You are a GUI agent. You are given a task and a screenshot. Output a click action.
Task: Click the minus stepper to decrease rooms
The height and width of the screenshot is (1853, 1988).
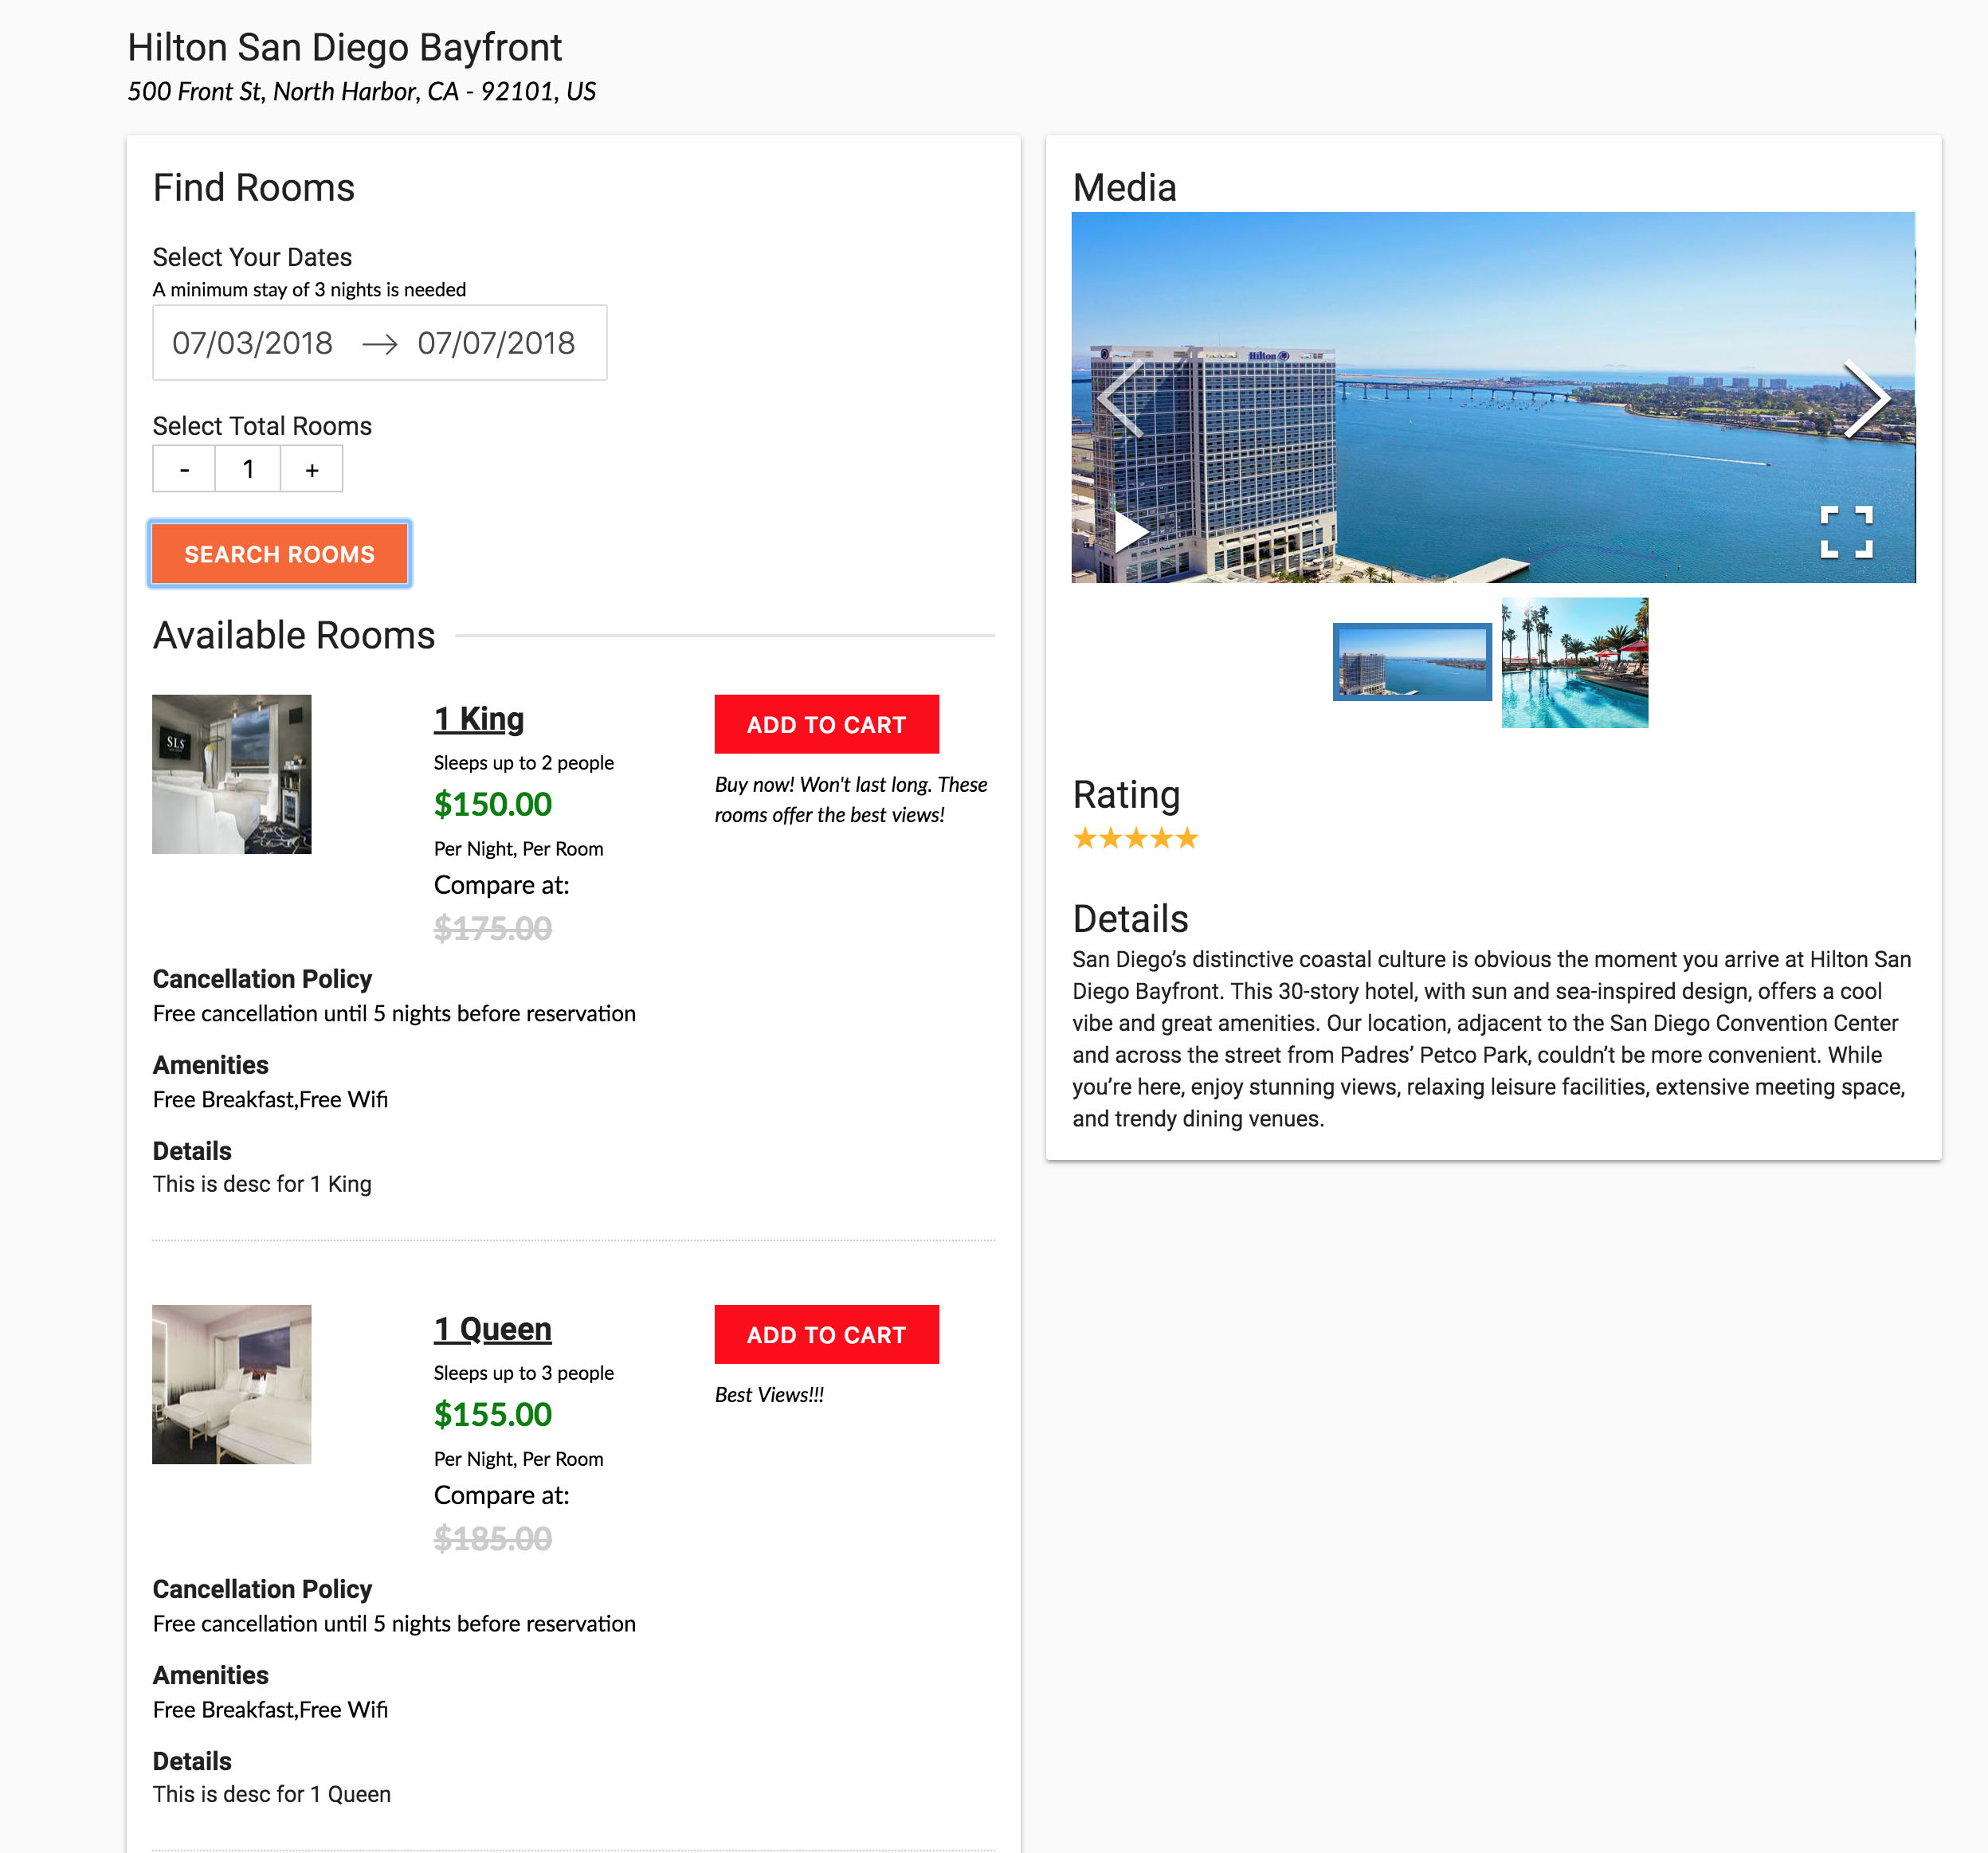183,468
